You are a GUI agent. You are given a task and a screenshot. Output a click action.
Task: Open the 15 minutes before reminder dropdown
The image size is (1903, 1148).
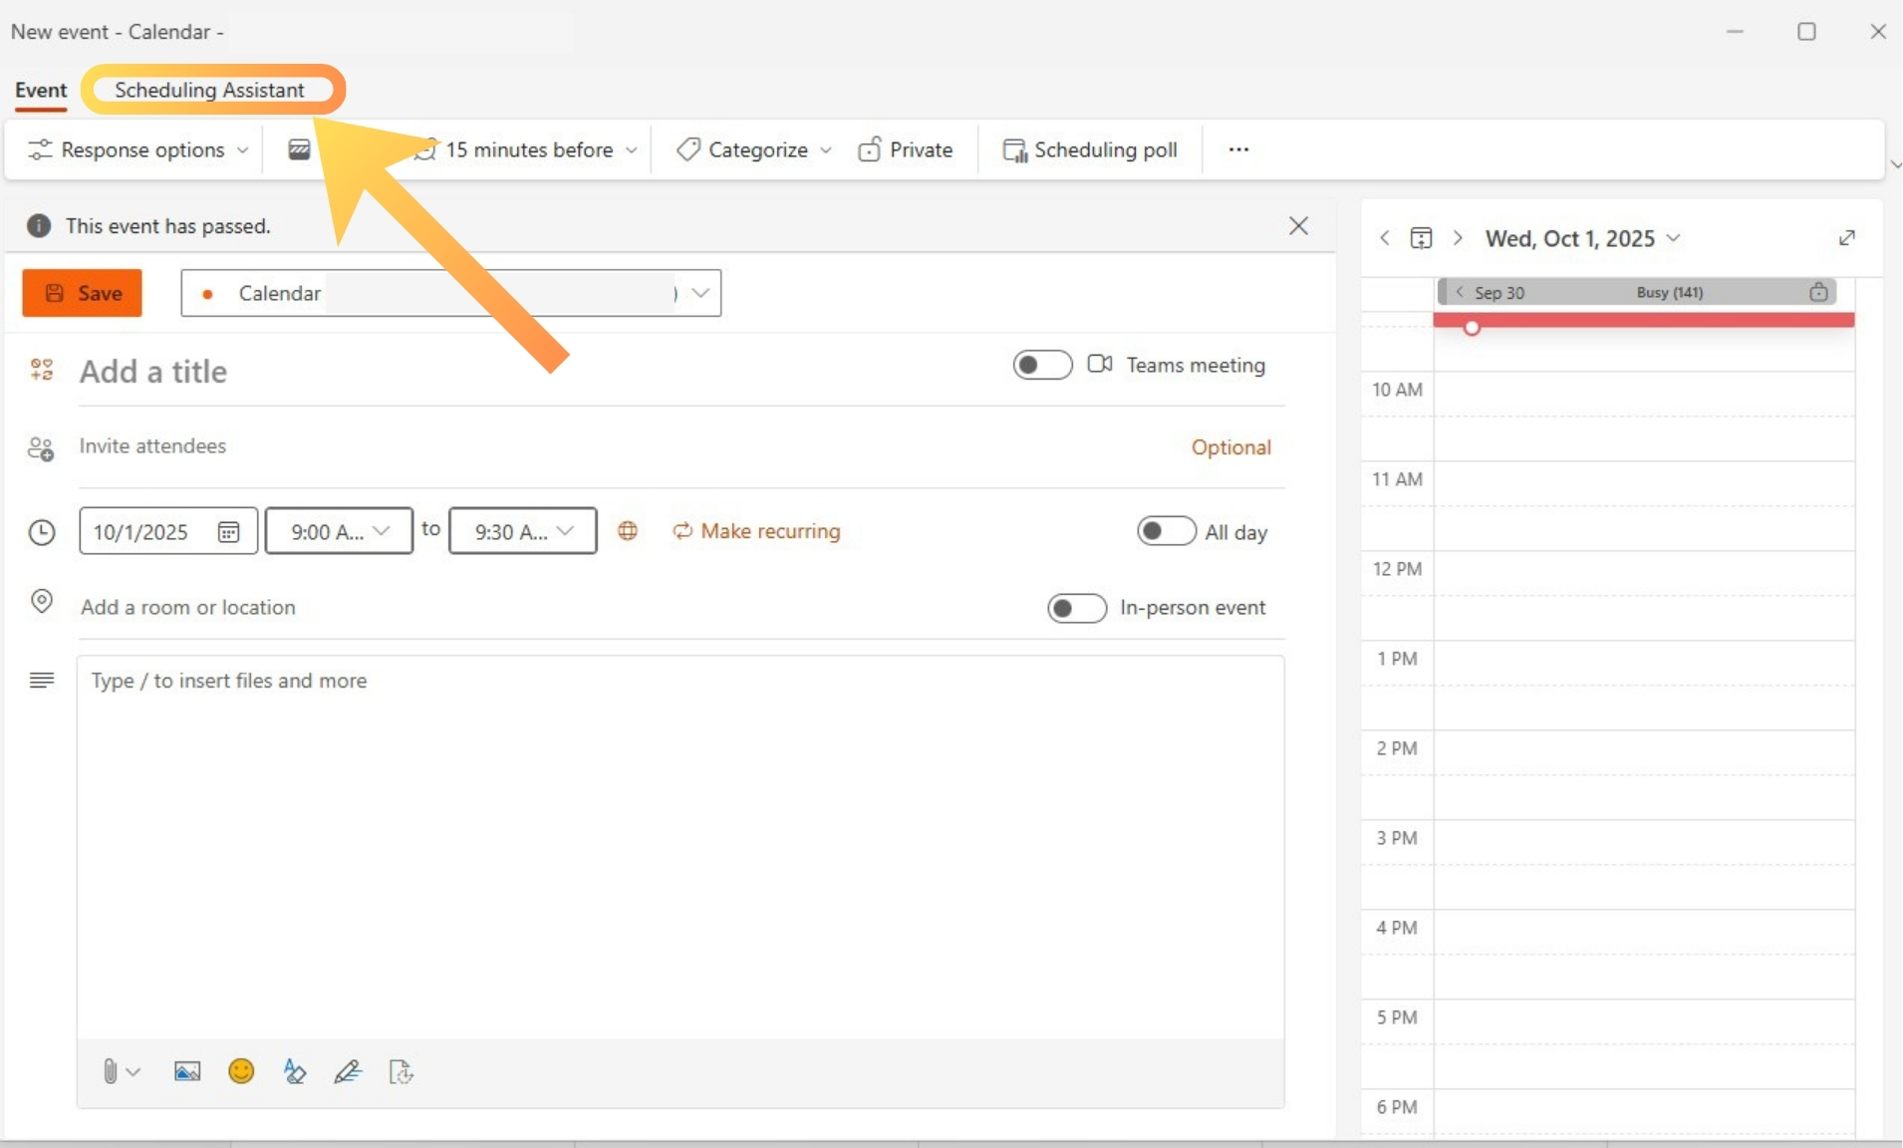(527, 149)
